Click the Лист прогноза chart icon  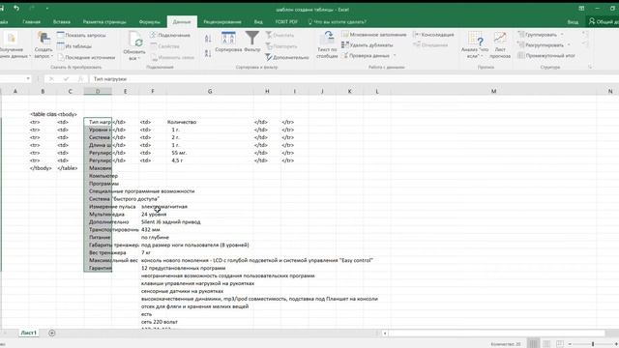500,39
